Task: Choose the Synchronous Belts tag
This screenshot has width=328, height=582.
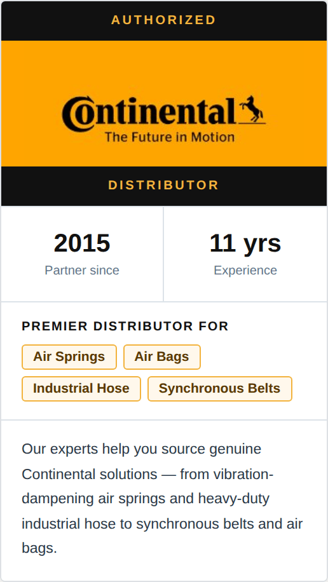Action: tap(219, 389)
